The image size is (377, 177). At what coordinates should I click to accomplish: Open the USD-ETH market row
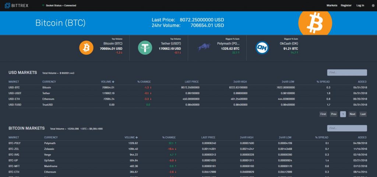(13, 99)
